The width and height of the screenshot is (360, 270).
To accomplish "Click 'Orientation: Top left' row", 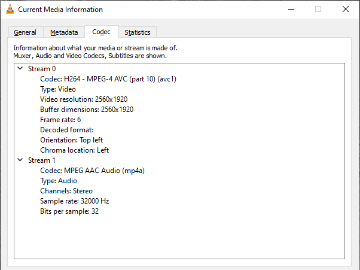I will [71, 140].
